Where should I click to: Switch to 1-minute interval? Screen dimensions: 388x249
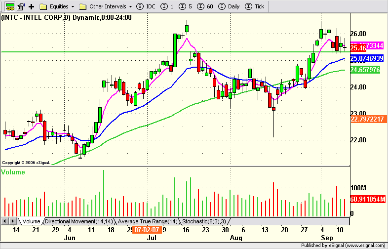pyautogui.click(x=167, y=6)
